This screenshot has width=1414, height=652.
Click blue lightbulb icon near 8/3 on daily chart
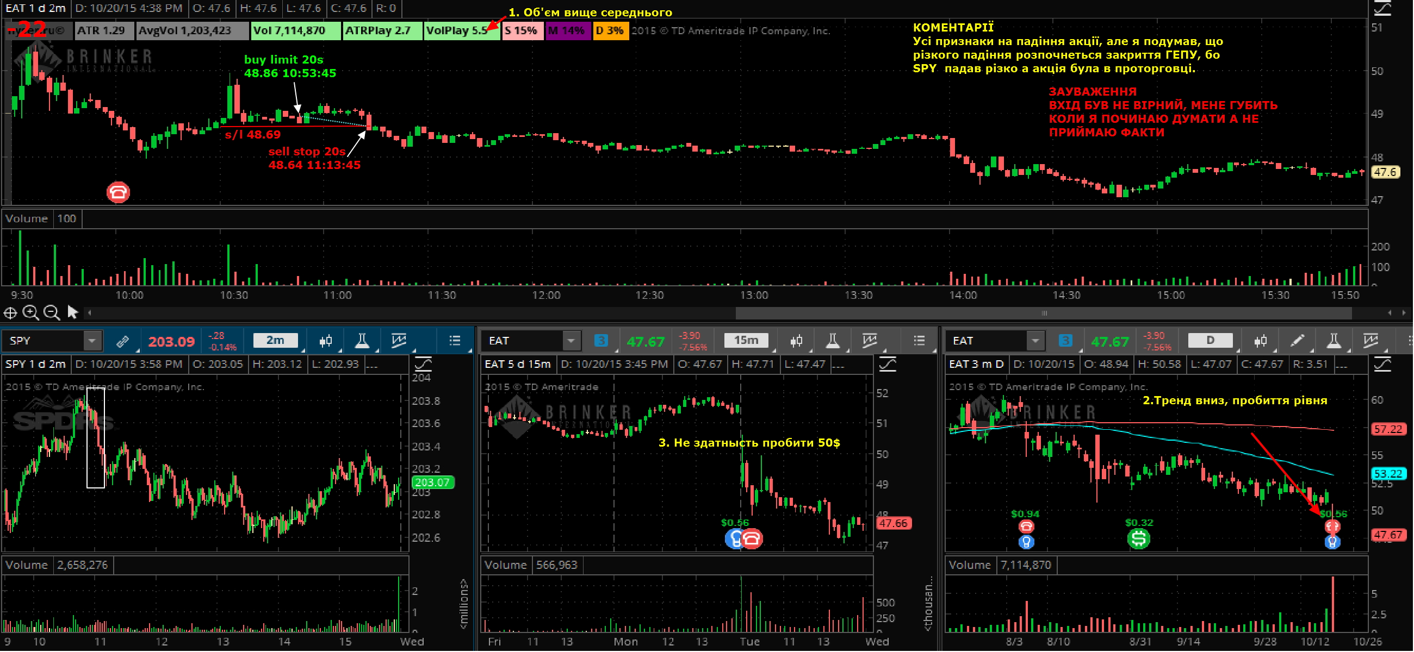coord(1026,543)
